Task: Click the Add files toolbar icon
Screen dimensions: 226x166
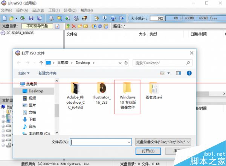Action: (96, 18)
